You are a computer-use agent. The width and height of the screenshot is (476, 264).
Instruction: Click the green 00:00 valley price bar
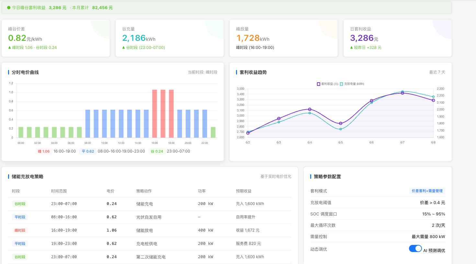click(21, 132)
